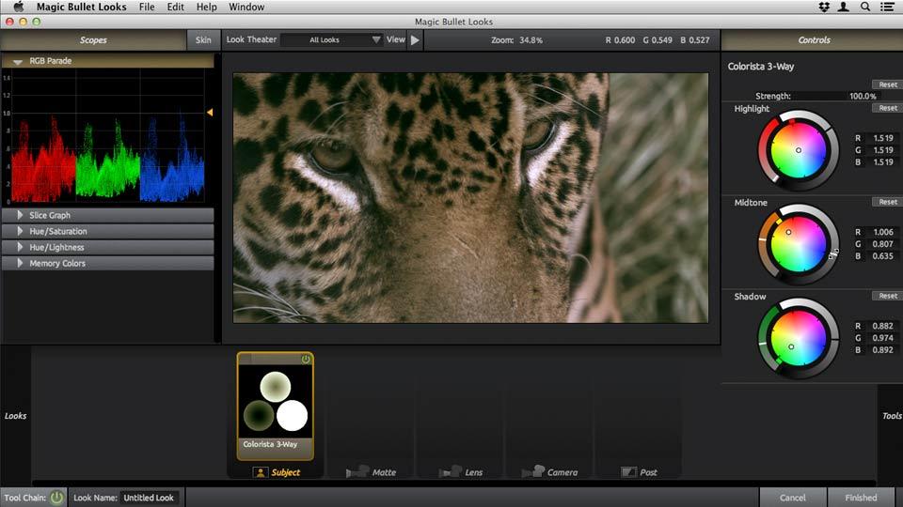Click the Lens camera icon
903x507 pixels.
pyautogui.click(x=451, y=472)
